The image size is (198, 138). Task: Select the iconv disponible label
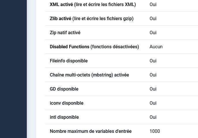point(67,103)
